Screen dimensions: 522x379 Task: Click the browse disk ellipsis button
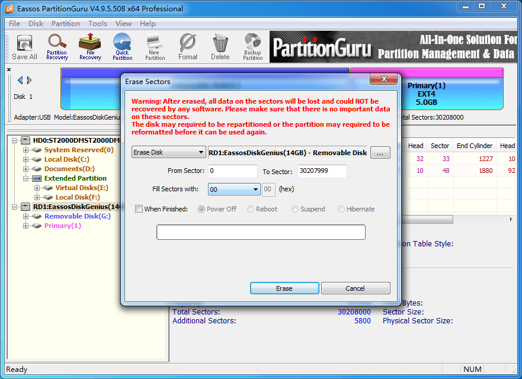click(x=380, y=153)
